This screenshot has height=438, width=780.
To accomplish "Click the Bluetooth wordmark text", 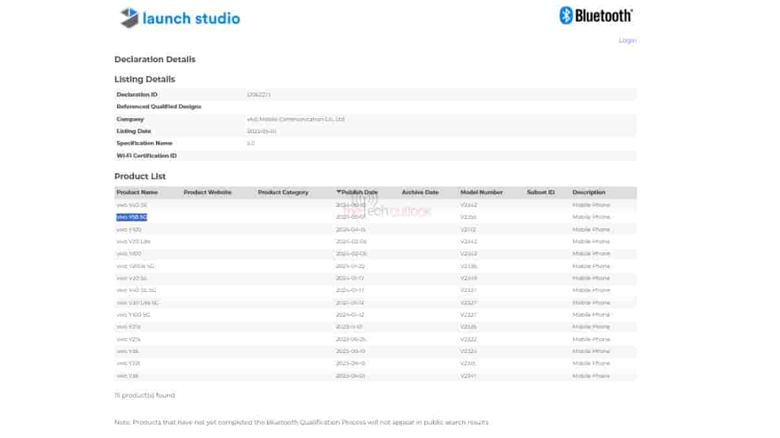I will pyautogui.click(x=604, y=16).
